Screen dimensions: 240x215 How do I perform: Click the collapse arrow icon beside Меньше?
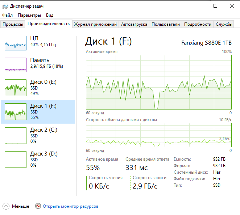pos(6,206)
